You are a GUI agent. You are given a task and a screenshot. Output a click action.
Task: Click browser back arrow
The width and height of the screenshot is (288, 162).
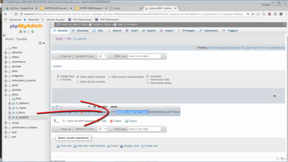[x=6, y=14]
